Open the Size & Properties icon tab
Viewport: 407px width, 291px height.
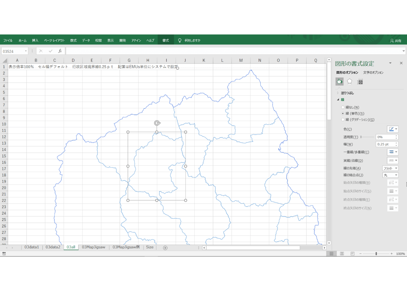click(x=360, y=82)
